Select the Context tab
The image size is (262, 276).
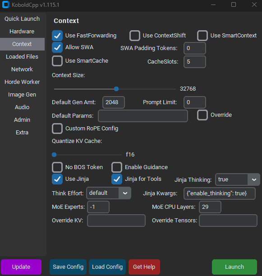point(22,44)
